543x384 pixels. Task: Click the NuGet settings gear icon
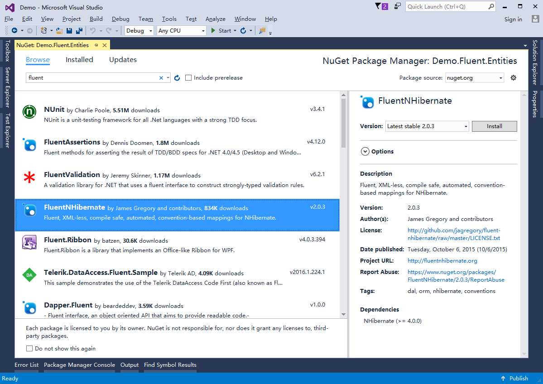pyautogui.click(x=514, y=77)
